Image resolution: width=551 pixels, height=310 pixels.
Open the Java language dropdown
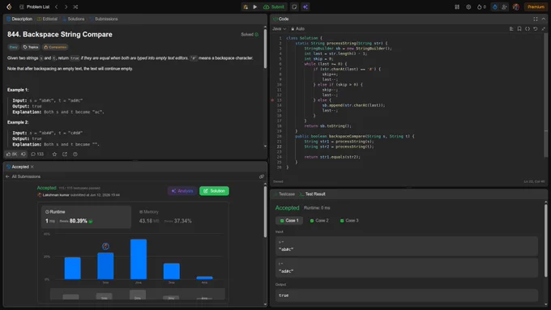(280, 29)
